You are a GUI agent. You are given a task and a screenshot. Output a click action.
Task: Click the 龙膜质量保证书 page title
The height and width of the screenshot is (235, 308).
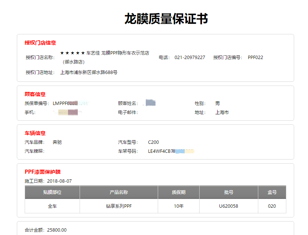click(166, 19)
